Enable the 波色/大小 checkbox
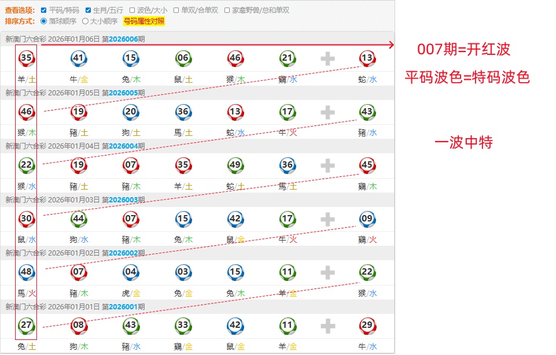556x355 pixels. click(x=132, y=10)
